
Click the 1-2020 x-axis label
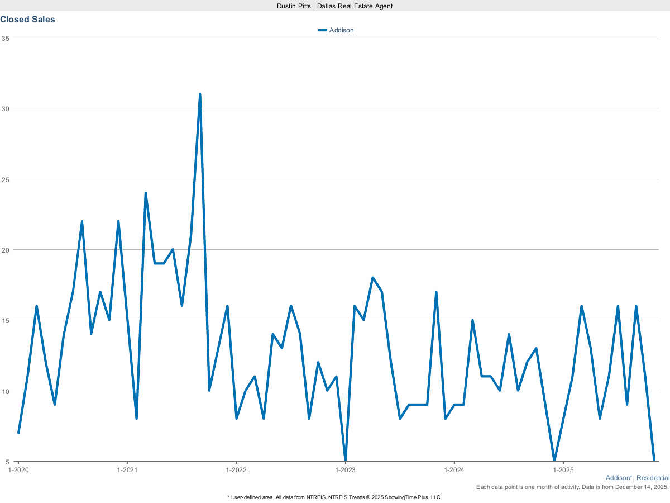point(18,470)
